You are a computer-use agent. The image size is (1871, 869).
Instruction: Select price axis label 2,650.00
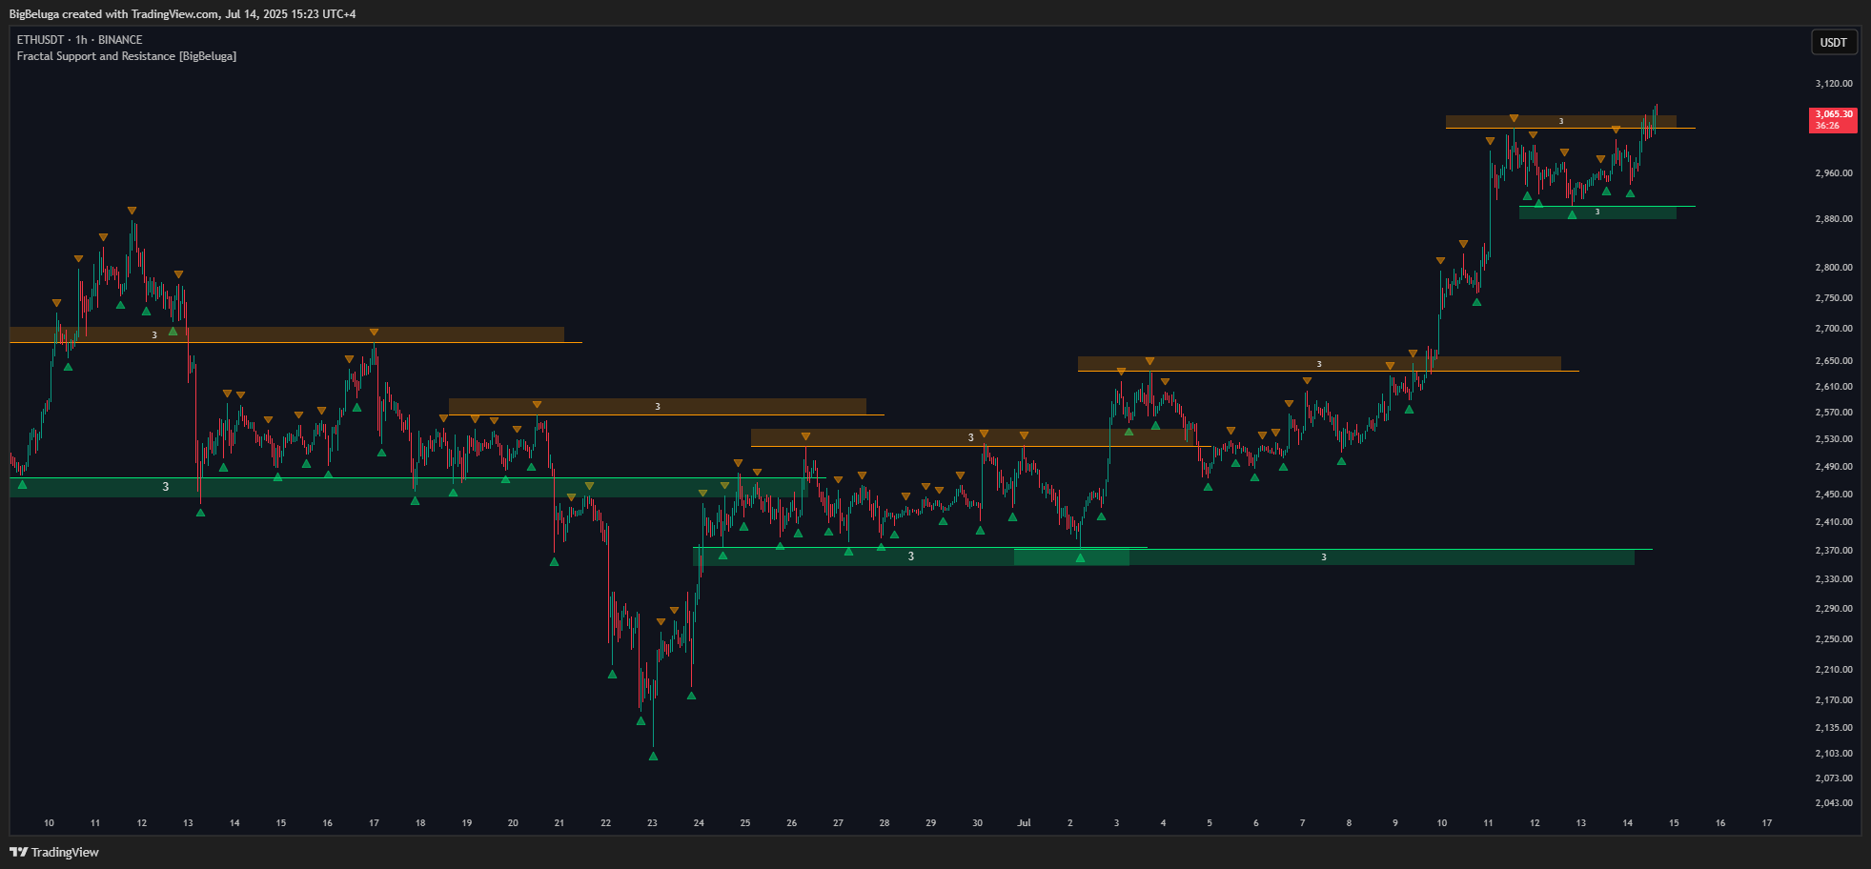(1834, 361)
